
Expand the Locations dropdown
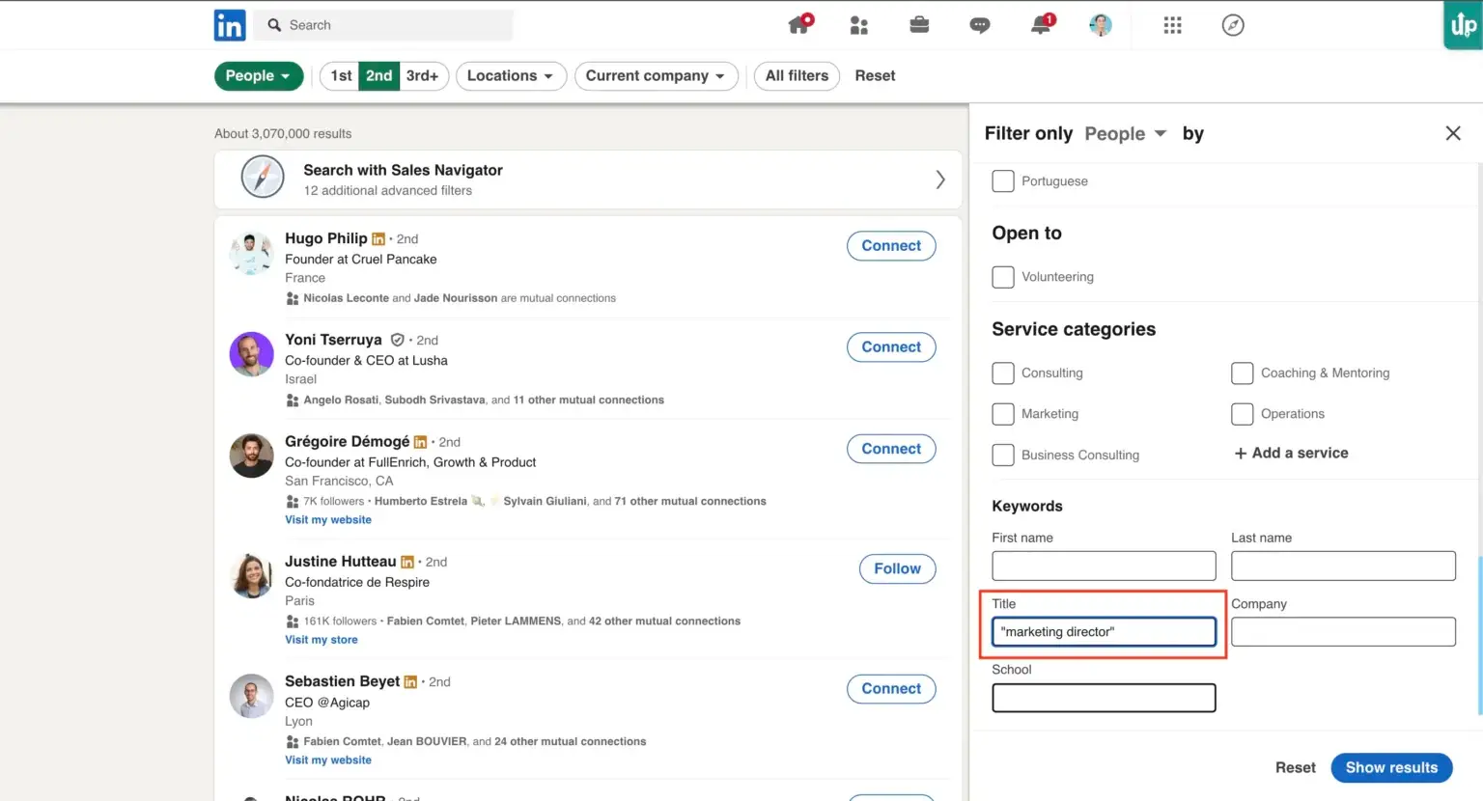pos(511,76)
